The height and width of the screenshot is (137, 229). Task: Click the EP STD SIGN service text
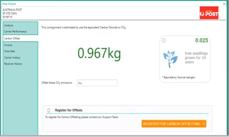tap(10, 13)
